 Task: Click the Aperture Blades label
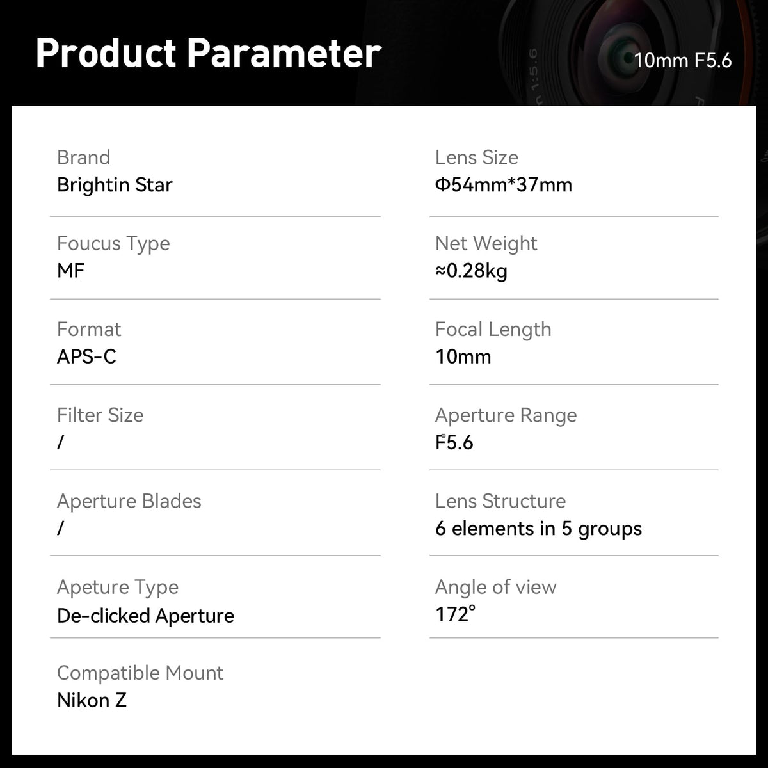coord(129,500)
